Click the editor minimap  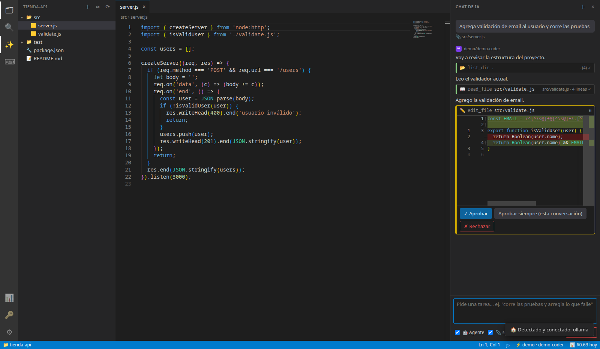[423, 29]
